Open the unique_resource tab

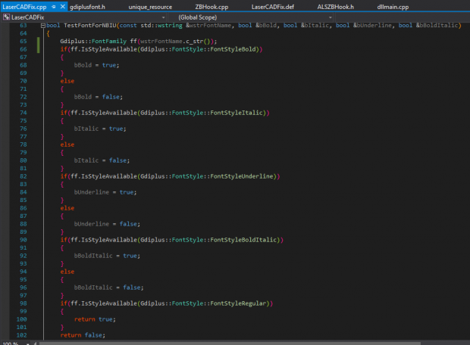[x=150, y=7]
